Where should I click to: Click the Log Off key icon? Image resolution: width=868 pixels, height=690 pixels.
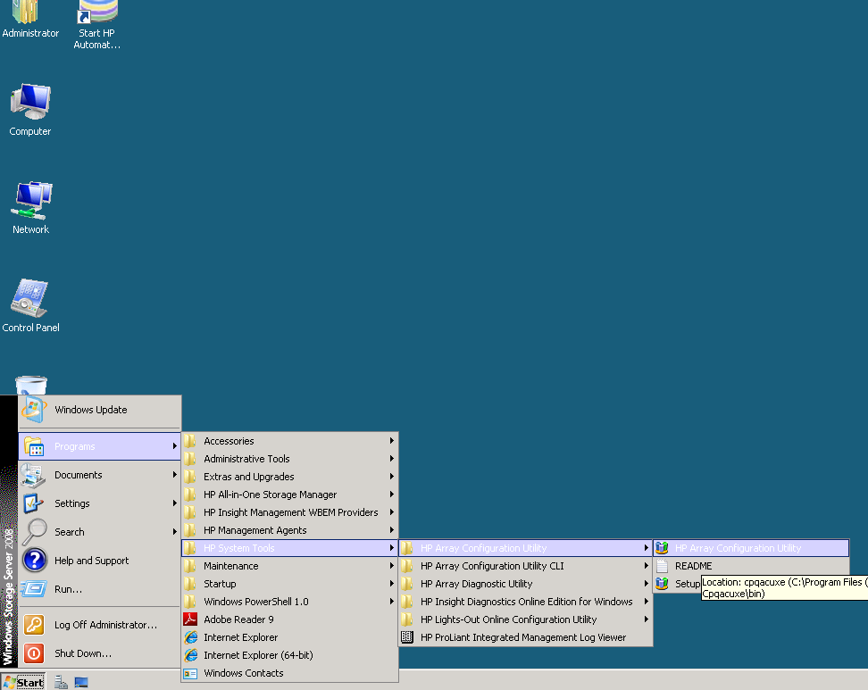[34, 625]
